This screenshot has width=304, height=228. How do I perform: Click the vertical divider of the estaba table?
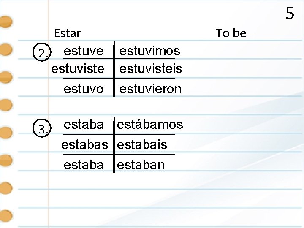114,144
